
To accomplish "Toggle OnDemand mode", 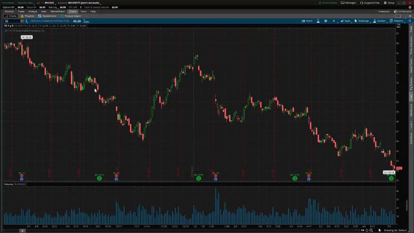I will (403, 11).
